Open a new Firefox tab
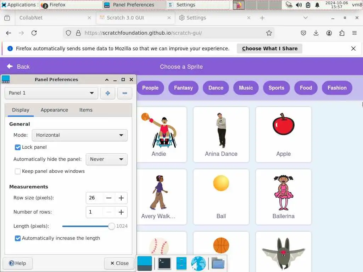Image resolution: width=363 pixels, height=272 pixels. (262, 18)
